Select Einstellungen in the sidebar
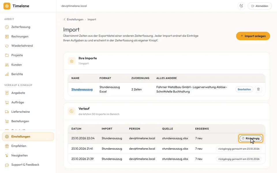Viewport: 277px width, 173px height. (x=28, y=137)
